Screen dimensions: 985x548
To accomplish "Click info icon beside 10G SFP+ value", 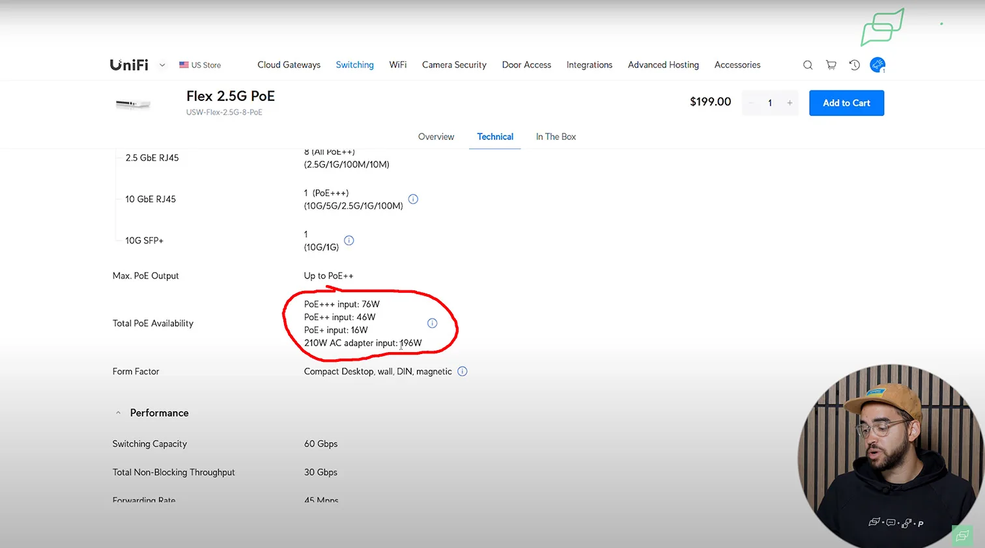I will coord(349,240).
